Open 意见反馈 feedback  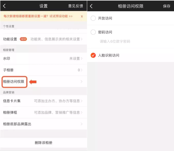pos(76,6)
